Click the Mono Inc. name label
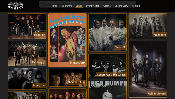The width and height of the screenshot is (175, 99). coord(39,86)
